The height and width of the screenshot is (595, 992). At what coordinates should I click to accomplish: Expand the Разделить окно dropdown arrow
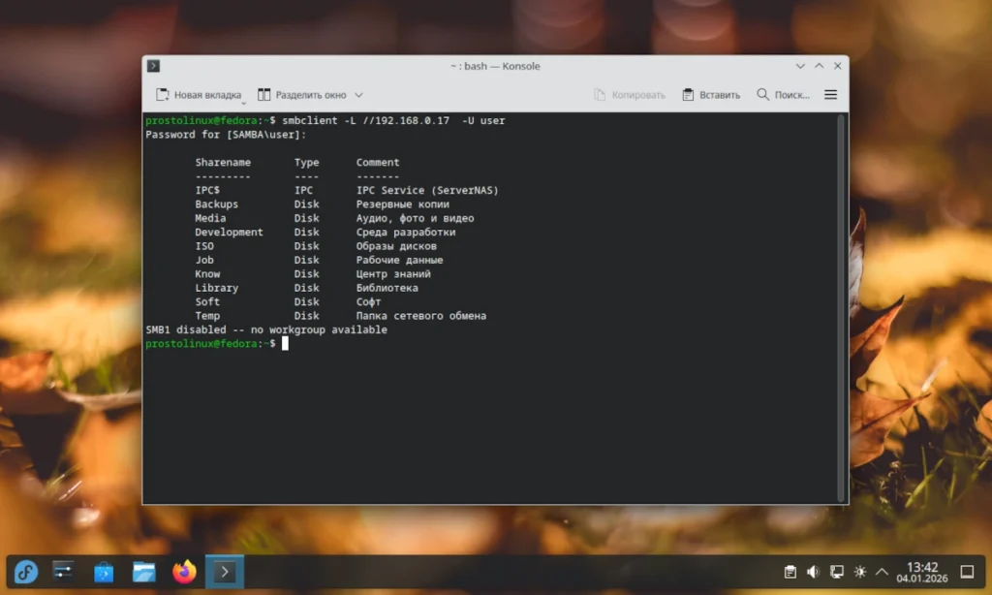(x=358, y=95)
